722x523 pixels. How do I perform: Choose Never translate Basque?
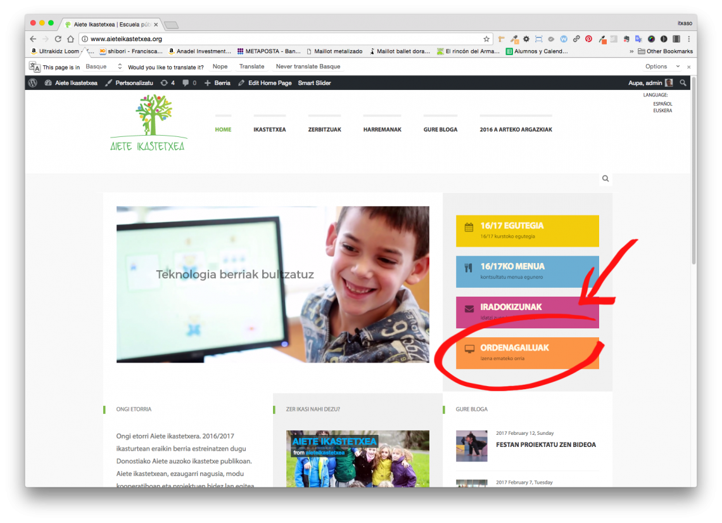(308, 67)
